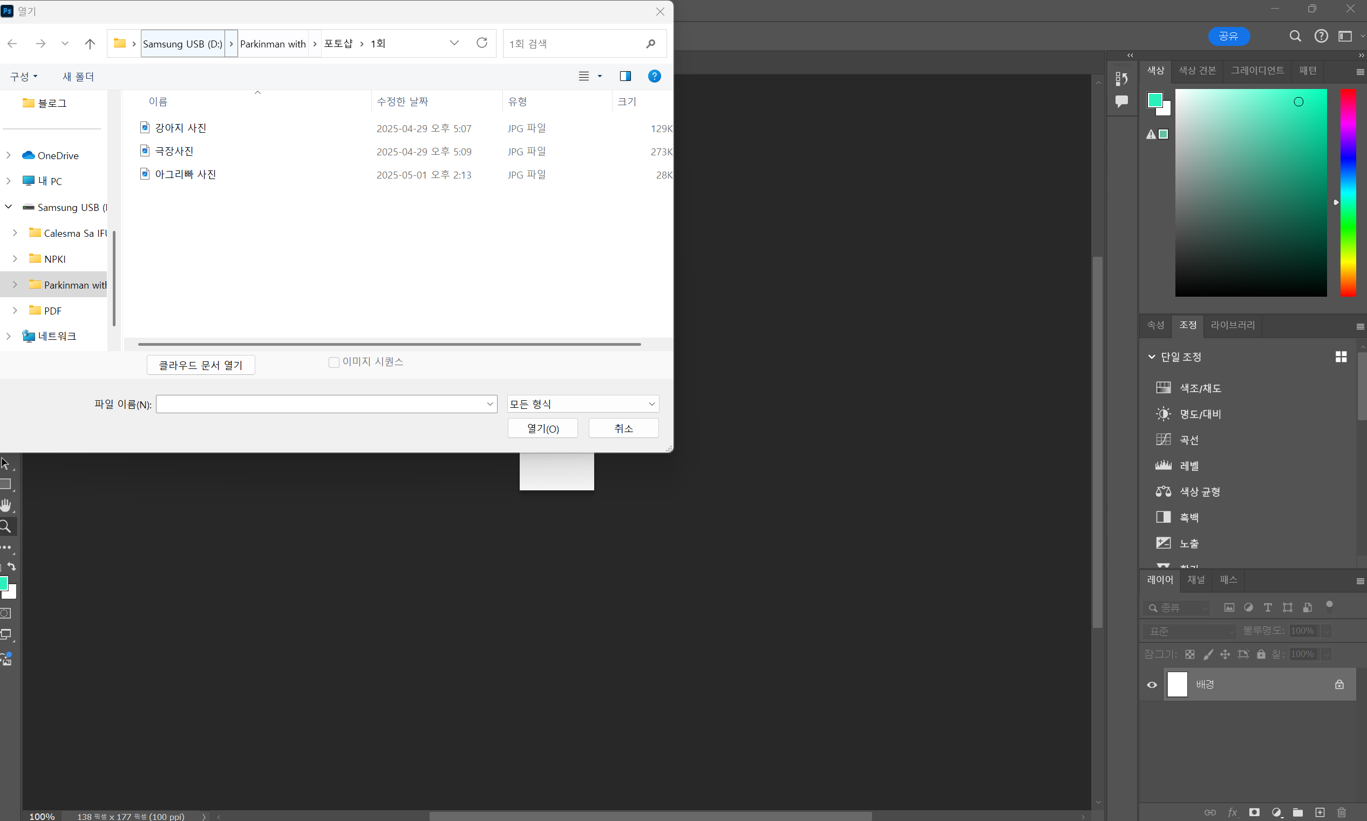Add a Levels adjustment
This screenshot has height=821, width=1367.
1164,466
